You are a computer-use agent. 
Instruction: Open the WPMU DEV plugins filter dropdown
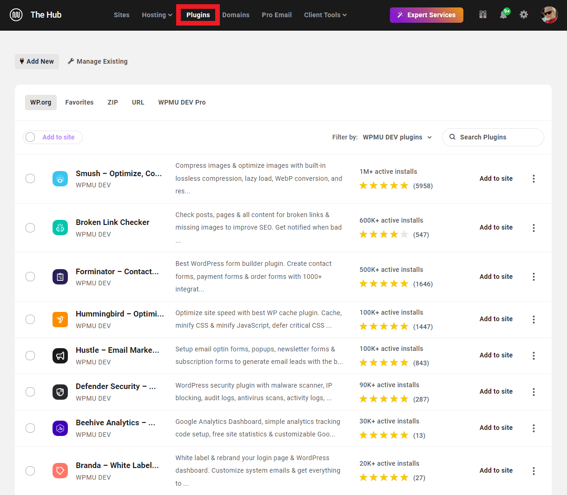tap(397, 137)
